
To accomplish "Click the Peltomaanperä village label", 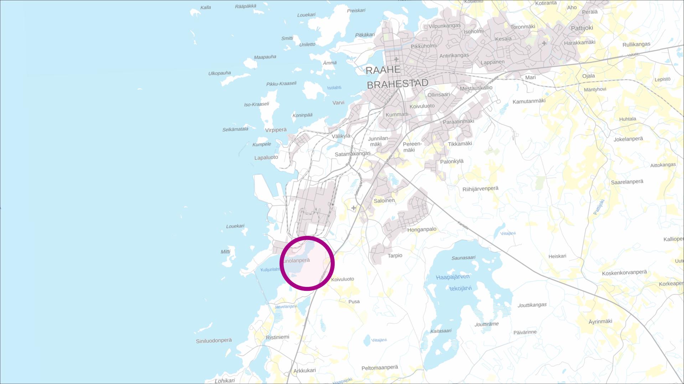I will point(379,368).
